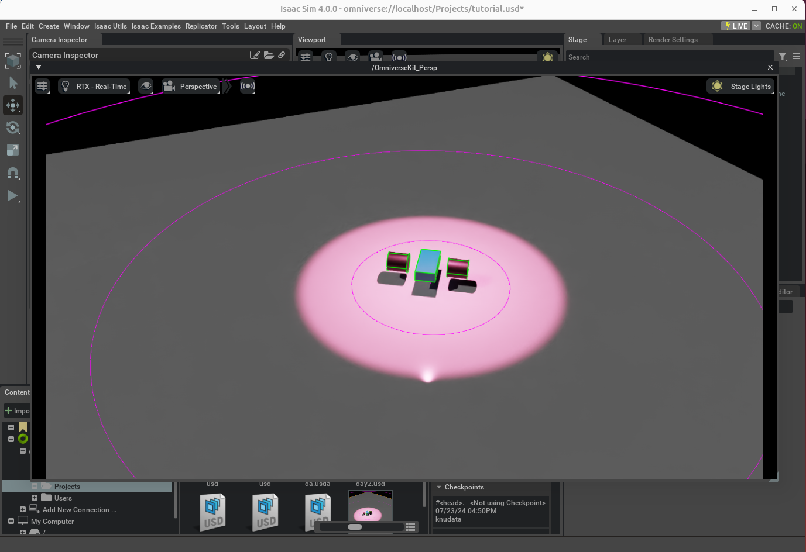
Task: Toggle the LIVE session button
Action: click(736, 26)
